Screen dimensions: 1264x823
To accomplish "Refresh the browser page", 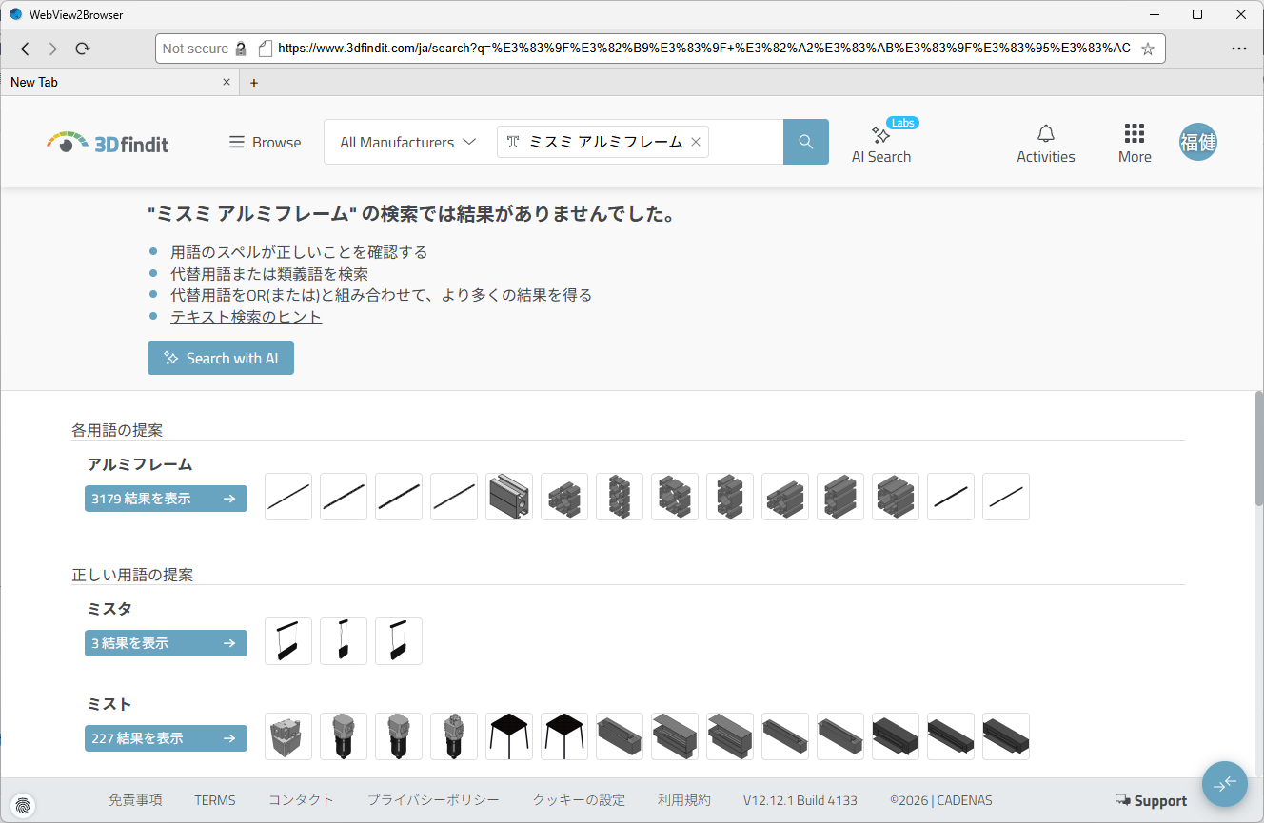I will click(x=83, y=49).
